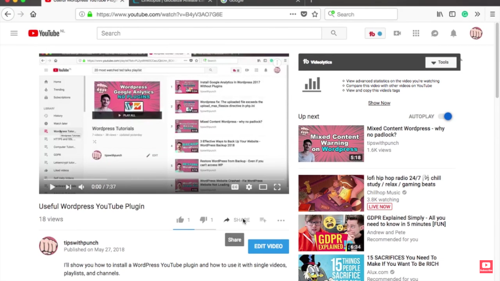Open more actions three-dot menu below the video
500x281 pixels.
pos(281,220)
